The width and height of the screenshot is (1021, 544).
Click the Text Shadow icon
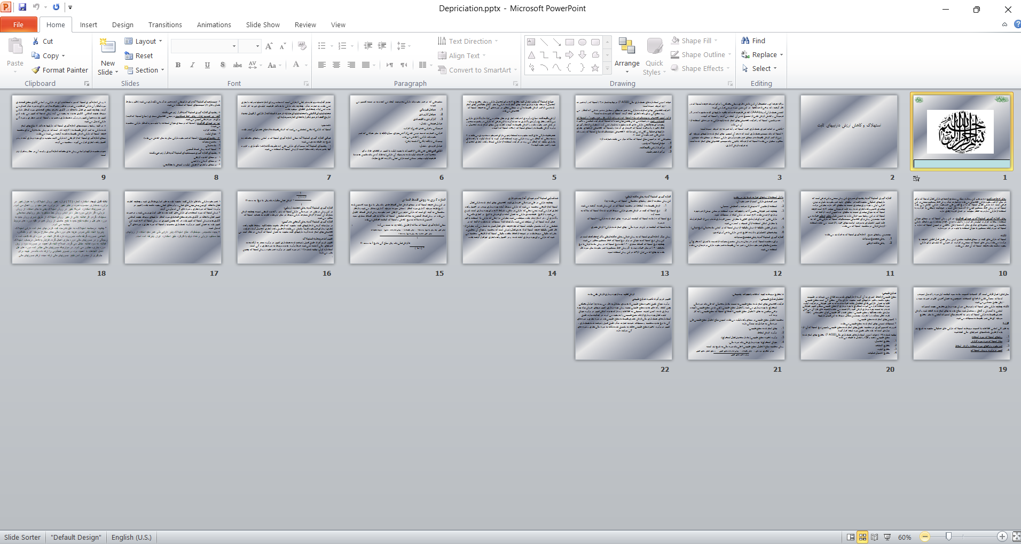(x=223, y=65)
